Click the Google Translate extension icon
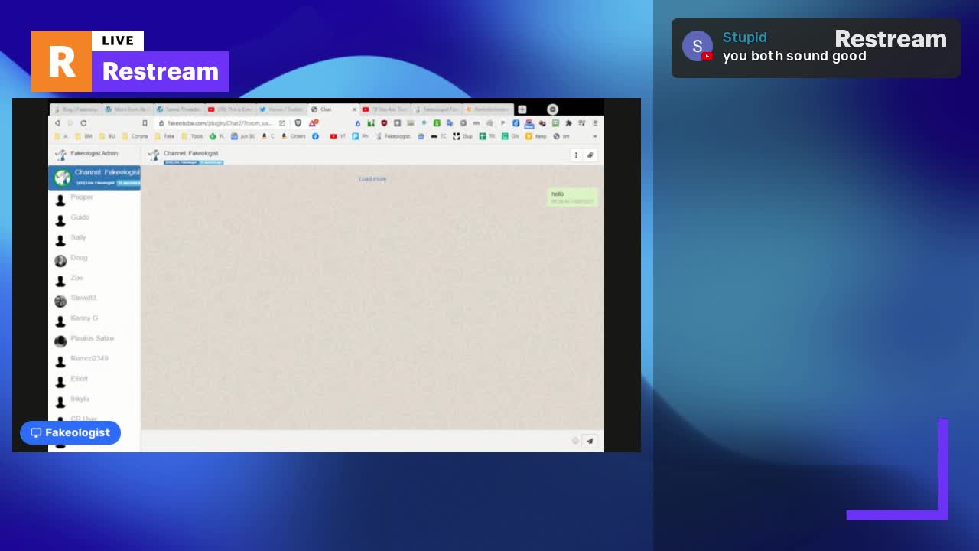The height and width of the screenshot is (551, 979). [450, 123]
